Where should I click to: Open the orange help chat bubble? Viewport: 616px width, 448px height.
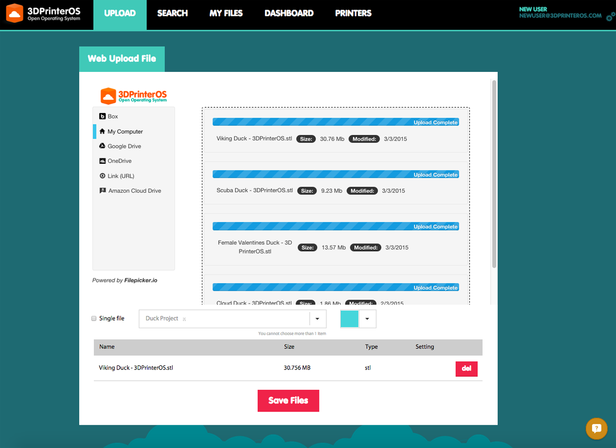[596, 428]
